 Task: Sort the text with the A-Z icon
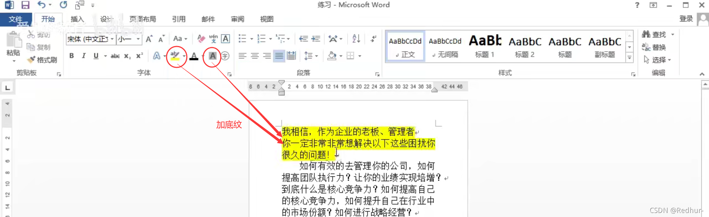coord(356,39)
